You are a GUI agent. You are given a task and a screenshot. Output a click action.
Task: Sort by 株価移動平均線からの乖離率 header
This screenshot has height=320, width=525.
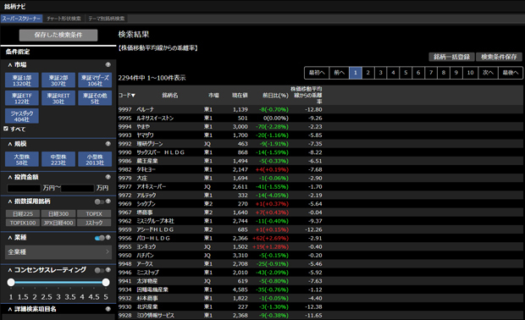tap(307, 95)
